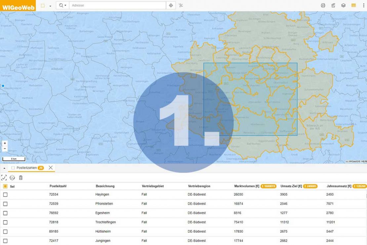Select postal code cell 78592
This screenshot has width=367, height=245.
click(x=54, y=213)
